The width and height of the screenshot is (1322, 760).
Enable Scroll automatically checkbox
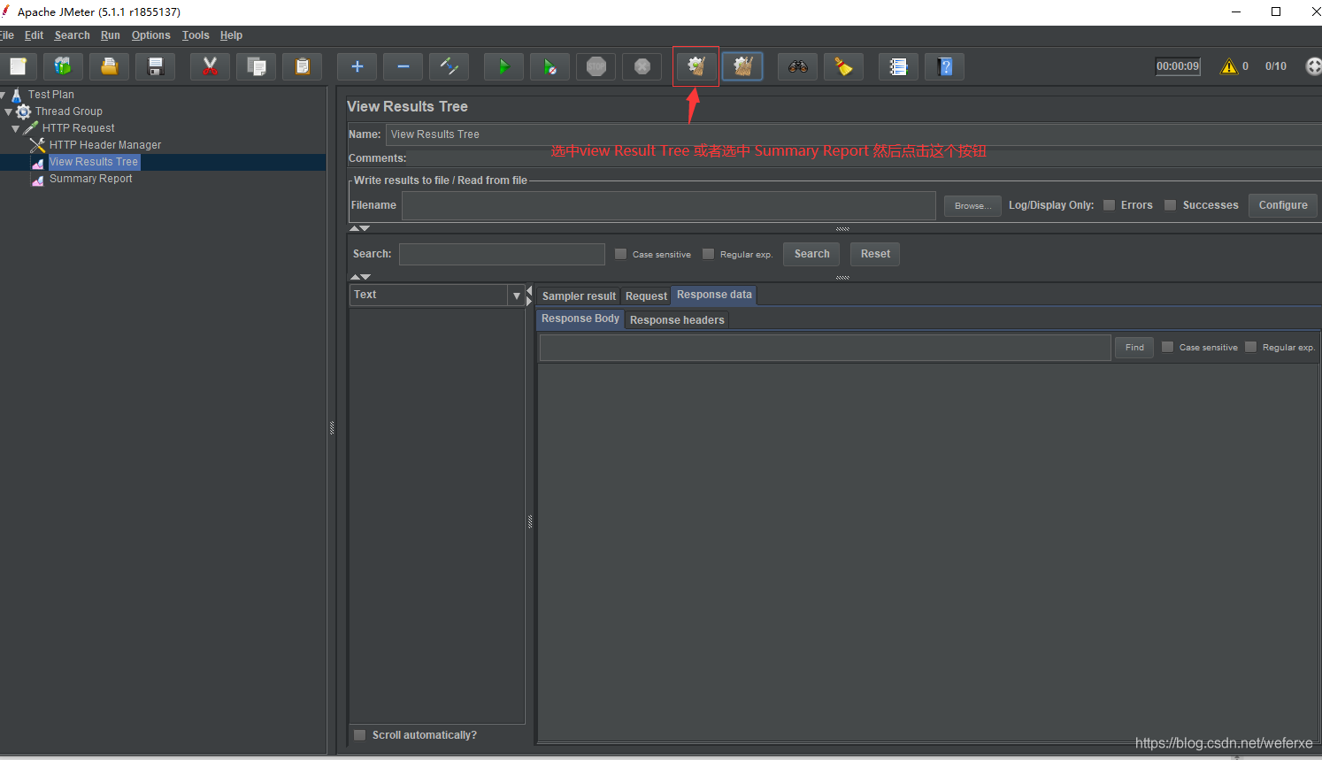(x=359, y=735)
